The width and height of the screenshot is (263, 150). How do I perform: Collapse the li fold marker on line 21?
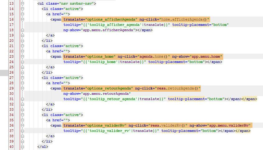point(22,46)
